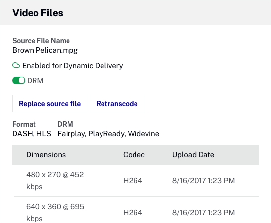Image resolution: width=271 pixels, height=223 pixels.
Task: Click the Video Files section header
Action: [x=37, y=13]
